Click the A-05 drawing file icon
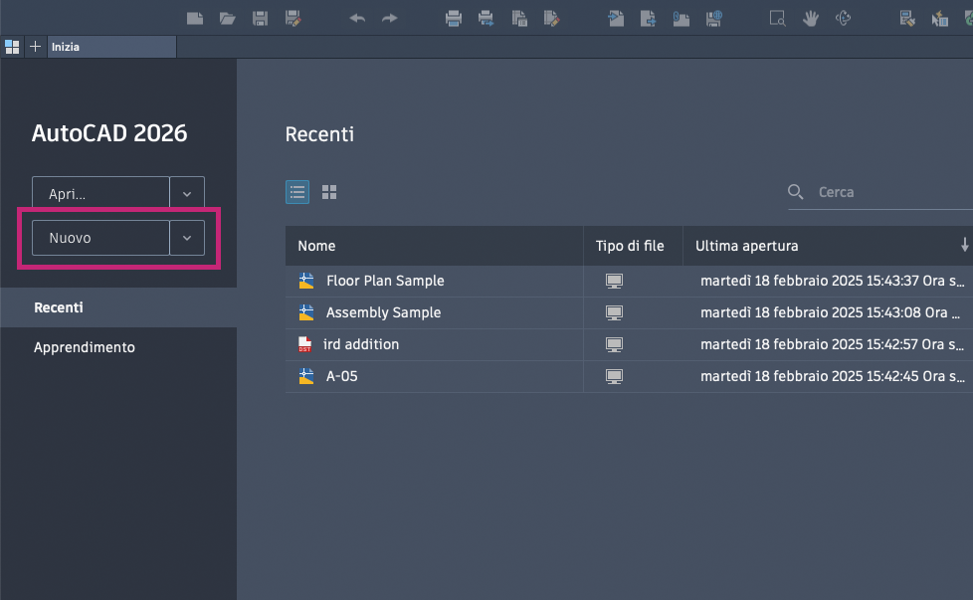The width and height of the screenshot is (973, 600). (305, 376)
